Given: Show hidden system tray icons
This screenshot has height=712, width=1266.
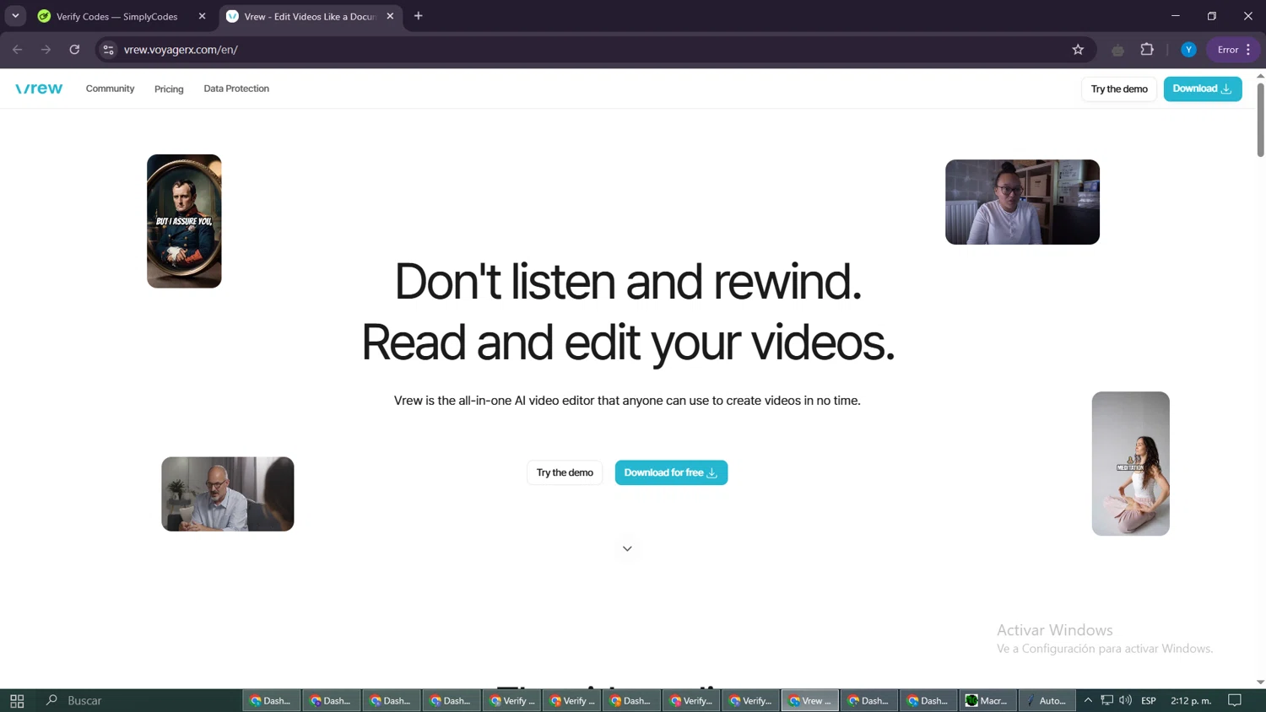Looking at the screenshot, I should click(1088, 700).
